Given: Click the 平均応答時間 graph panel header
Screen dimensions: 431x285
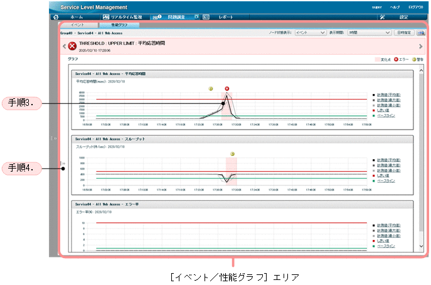Looking at the screenshot, I should [x=242, y=73].
